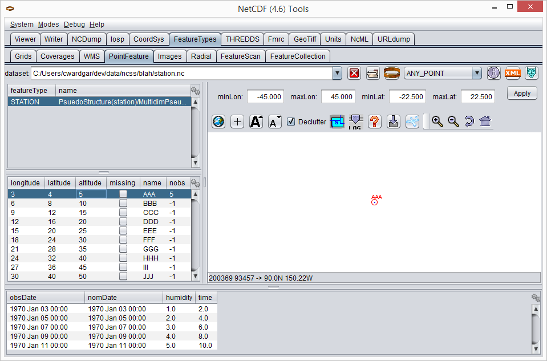Toggle the Declutter checkbox
Image resolution: width=547 pixels, height=361 pixels.
point(291,121)
